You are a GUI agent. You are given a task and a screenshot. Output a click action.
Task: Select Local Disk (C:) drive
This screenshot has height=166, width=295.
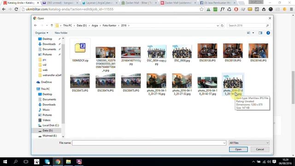coord(51,125)
